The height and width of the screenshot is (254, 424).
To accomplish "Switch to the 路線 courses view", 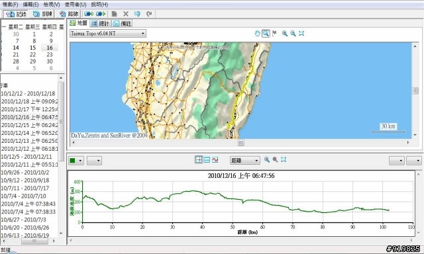I will 69,14.
